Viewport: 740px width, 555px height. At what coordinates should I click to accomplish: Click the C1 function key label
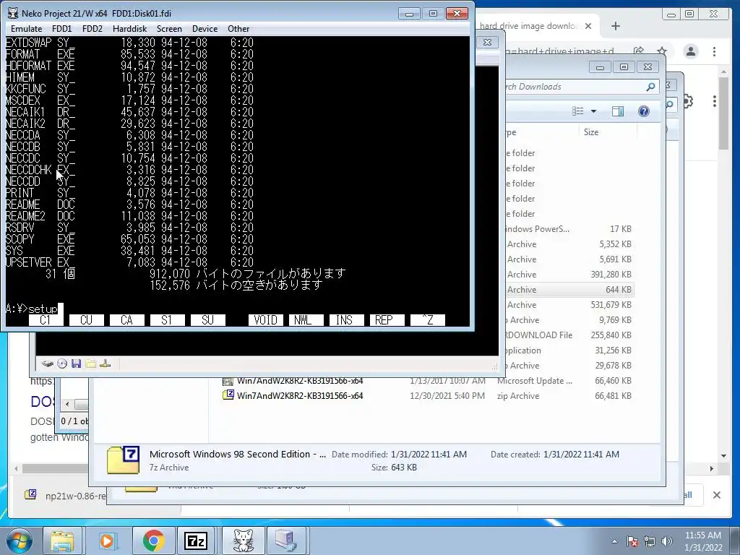point(46,320)
